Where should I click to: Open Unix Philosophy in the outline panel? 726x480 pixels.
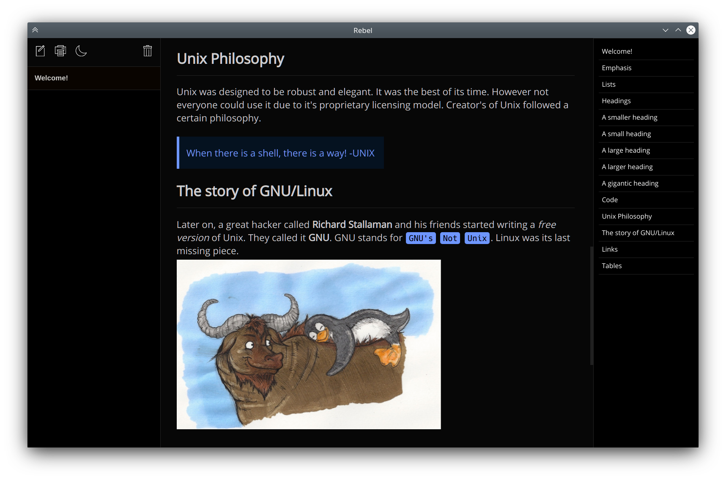tap(646, 217)
